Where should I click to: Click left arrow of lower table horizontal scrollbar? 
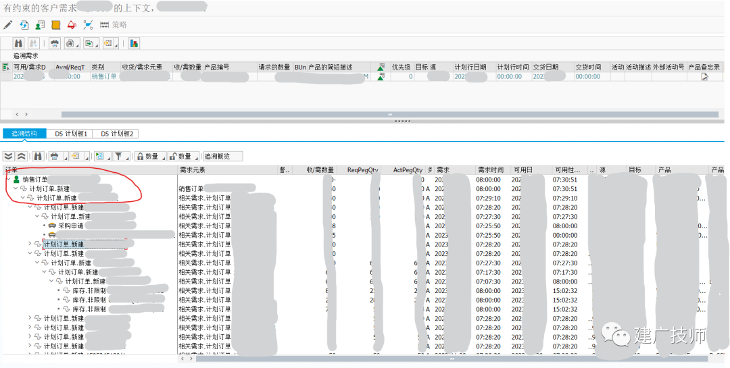(x=182, y=359)
